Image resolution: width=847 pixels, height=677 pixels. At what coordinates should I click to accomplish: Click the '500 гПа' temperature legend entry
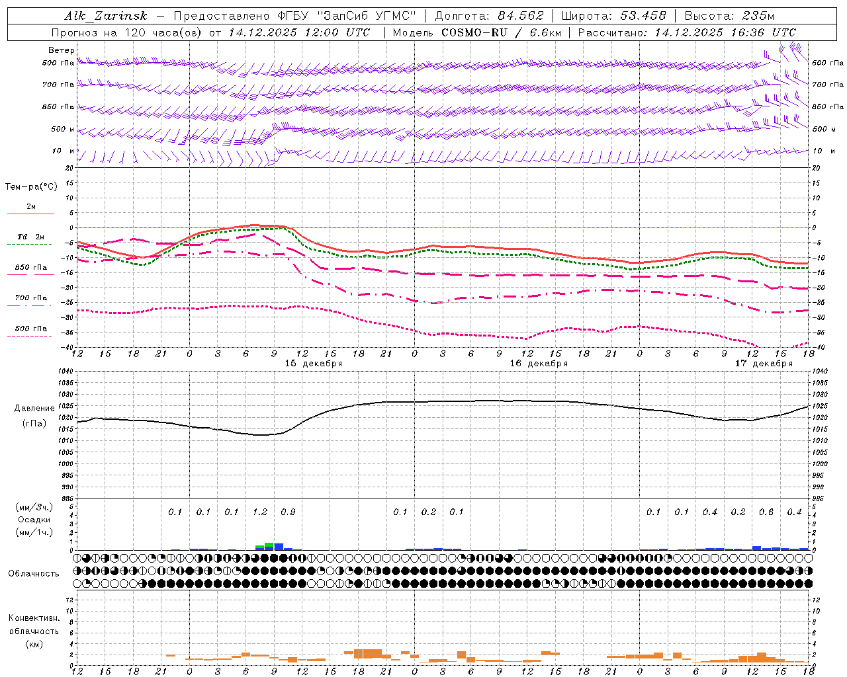(30, 331)
